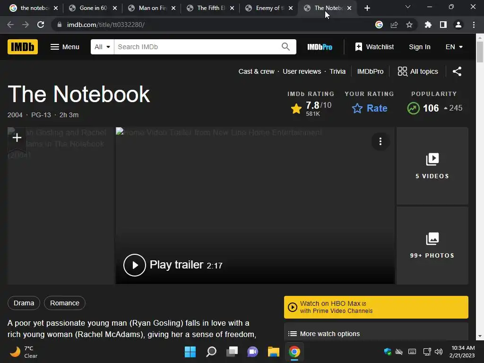Open the Watchlist
The width and height of the screenshot is (484, 363).
click(374, 47)
